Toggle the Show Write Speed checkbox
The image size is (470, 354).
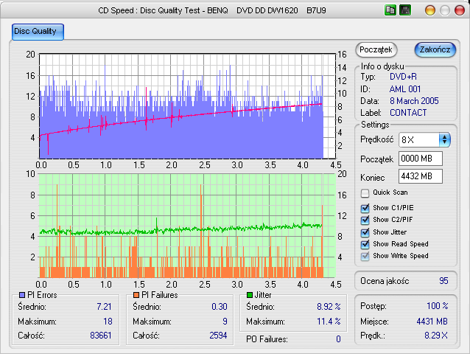coord(365,256)
